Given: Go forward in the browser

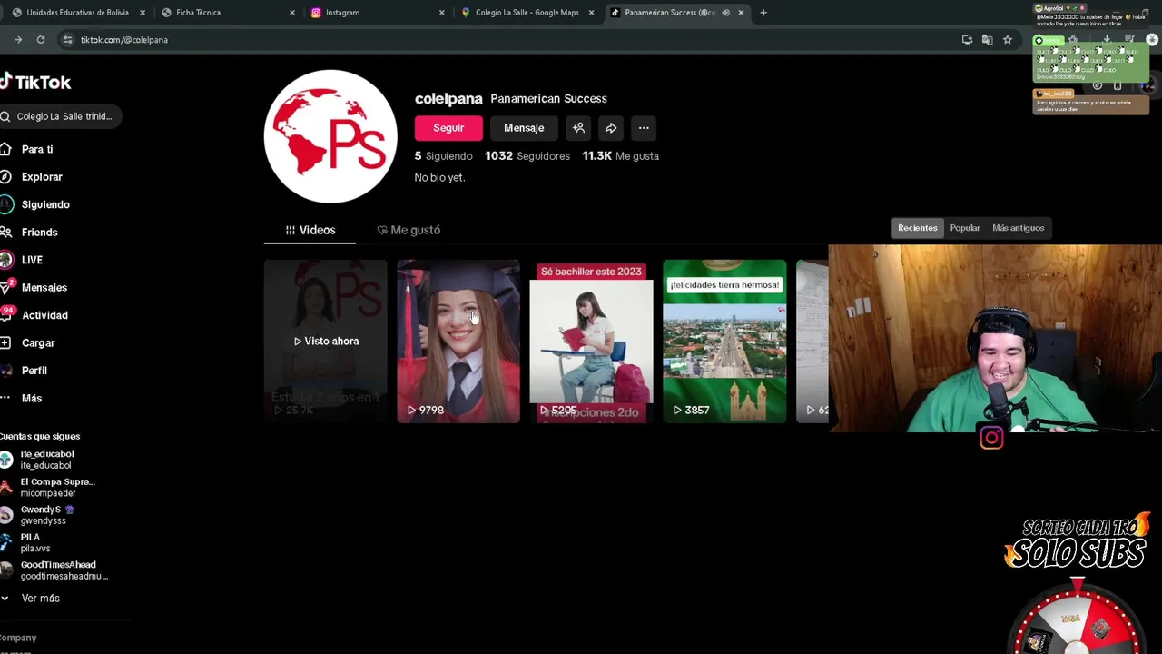Looking at the screenshot, I should click(x=17, y=40).
